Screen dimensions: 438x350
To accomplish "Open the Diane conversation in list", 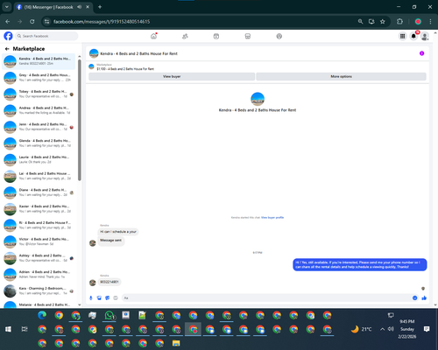I will point(39,192).
